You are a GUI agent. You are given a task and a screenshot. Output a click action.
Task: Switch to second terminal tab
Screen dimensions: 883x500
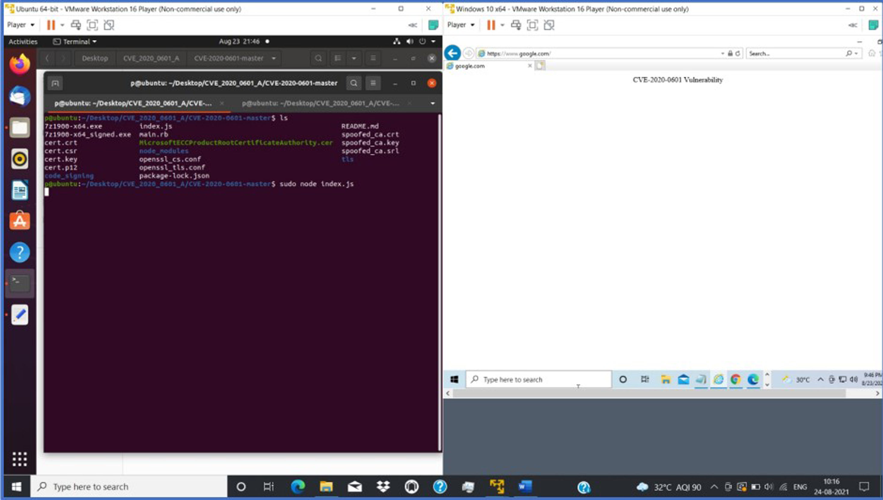[x=320, y=103]
